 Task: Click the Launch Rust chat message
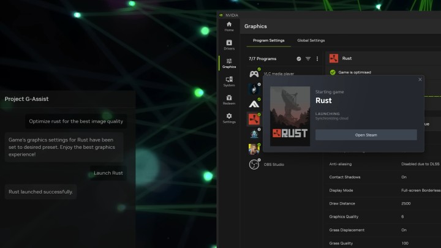[108, 173]
